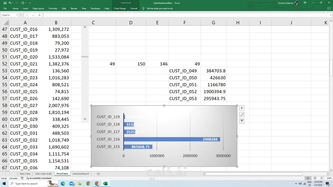This screenshot has width=333, height=187.
Task: Select column G header
Action: [214, 23]
